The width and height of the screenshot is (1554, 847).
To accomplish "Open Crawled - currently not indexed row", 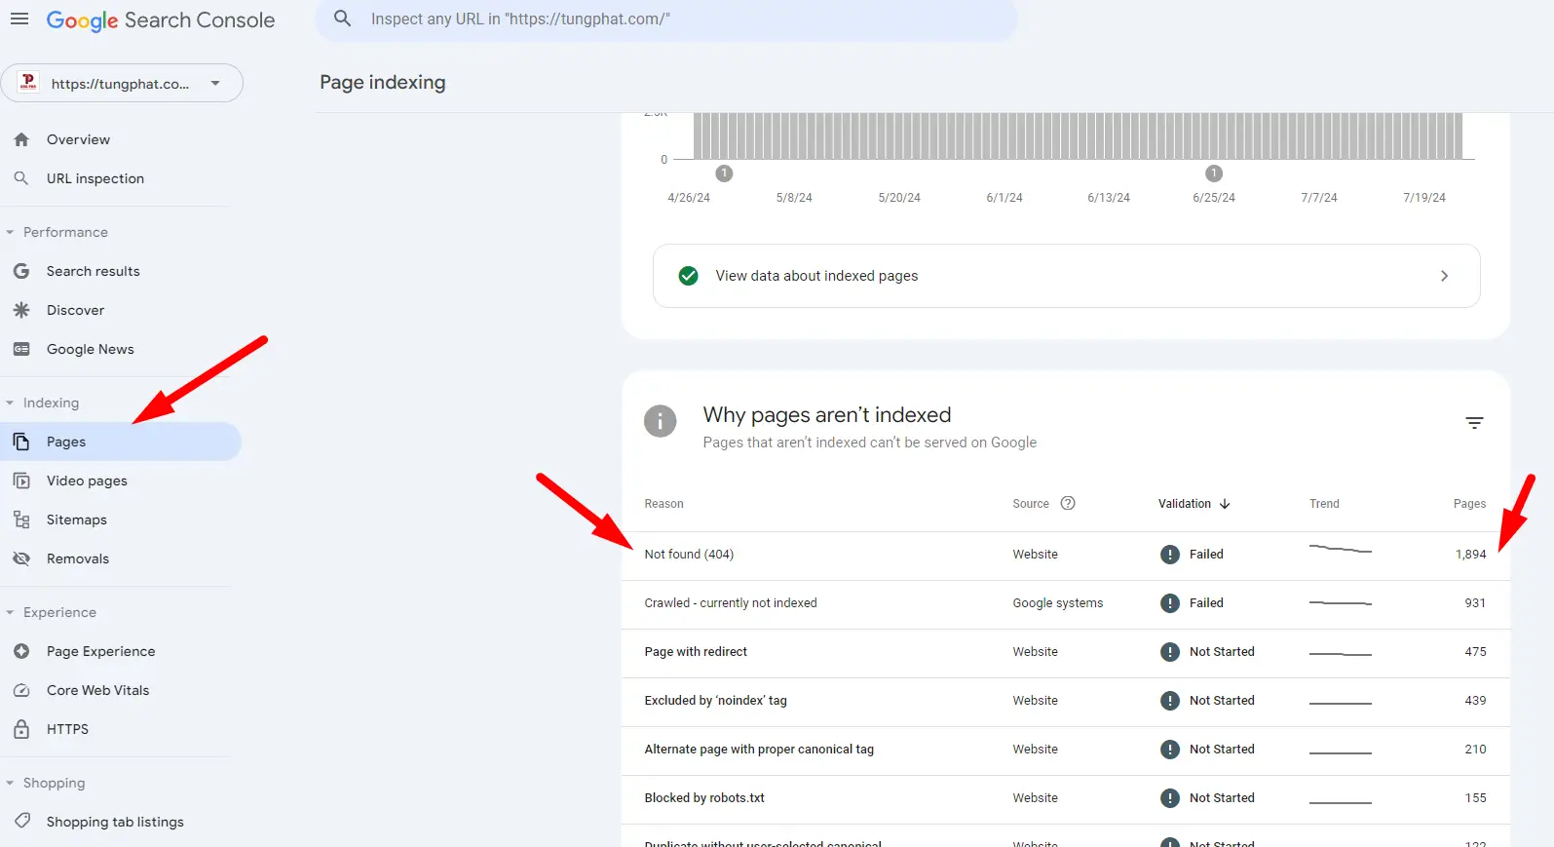I will click(1066, 604).
